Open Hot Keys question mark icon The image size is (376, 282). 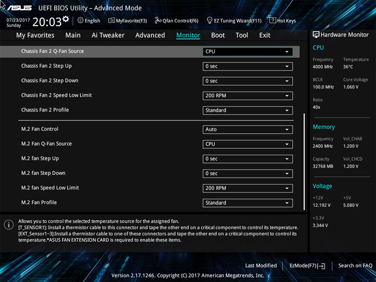point(273,20)
